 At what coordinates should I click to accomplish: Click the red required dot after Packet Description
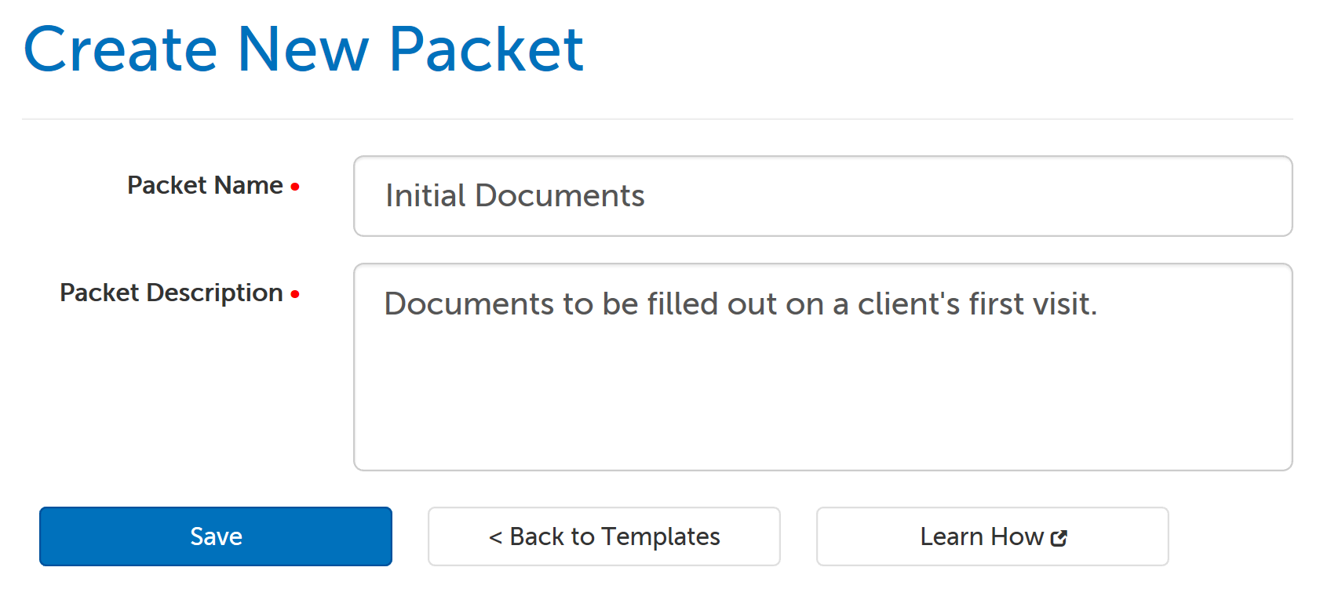tap(296, 294)
